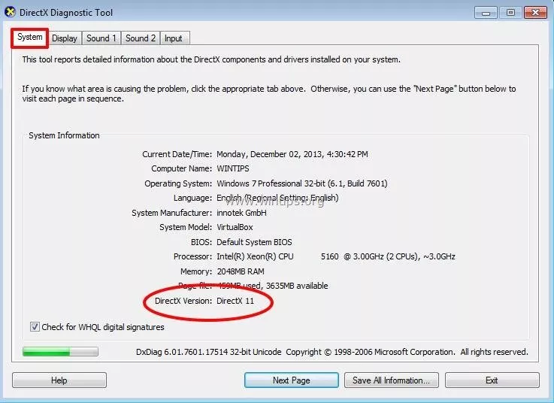Open the Sound 1 tab
The height and width of the screenshot is (403, 554).
tap(101, 38)
